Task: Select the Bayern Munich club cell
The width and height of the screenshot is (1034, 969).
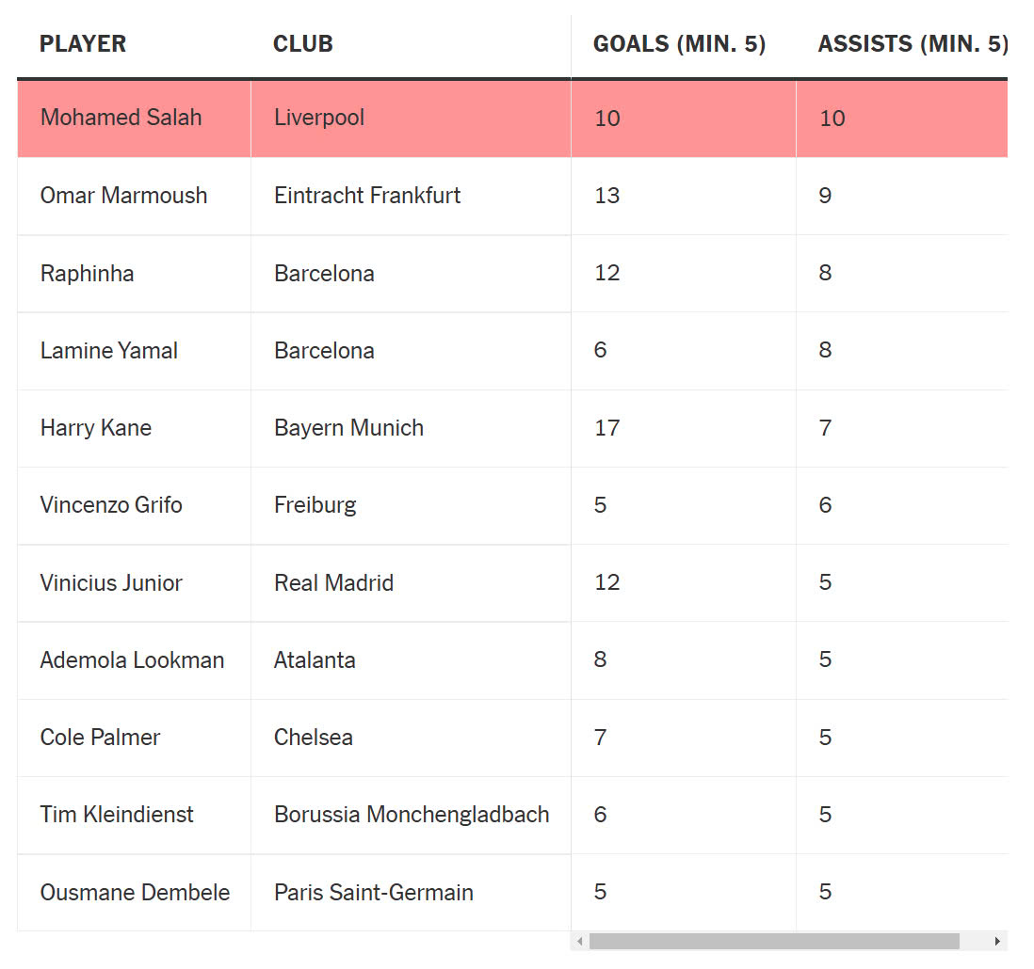Action: pyautogui.click(x=348, y=428)
